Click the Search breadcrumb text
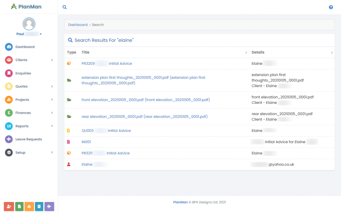 (98, 25)
